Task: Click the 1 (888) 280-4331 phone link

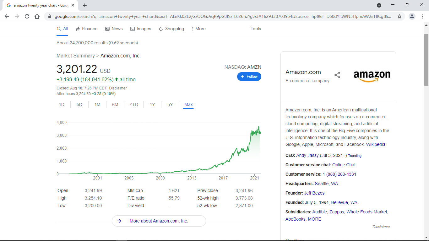Action: (339, 174)
